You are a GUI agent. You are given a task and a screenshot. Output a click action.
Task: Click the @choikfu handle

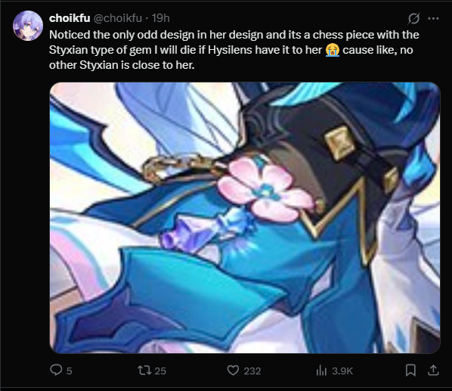point(117,18)
